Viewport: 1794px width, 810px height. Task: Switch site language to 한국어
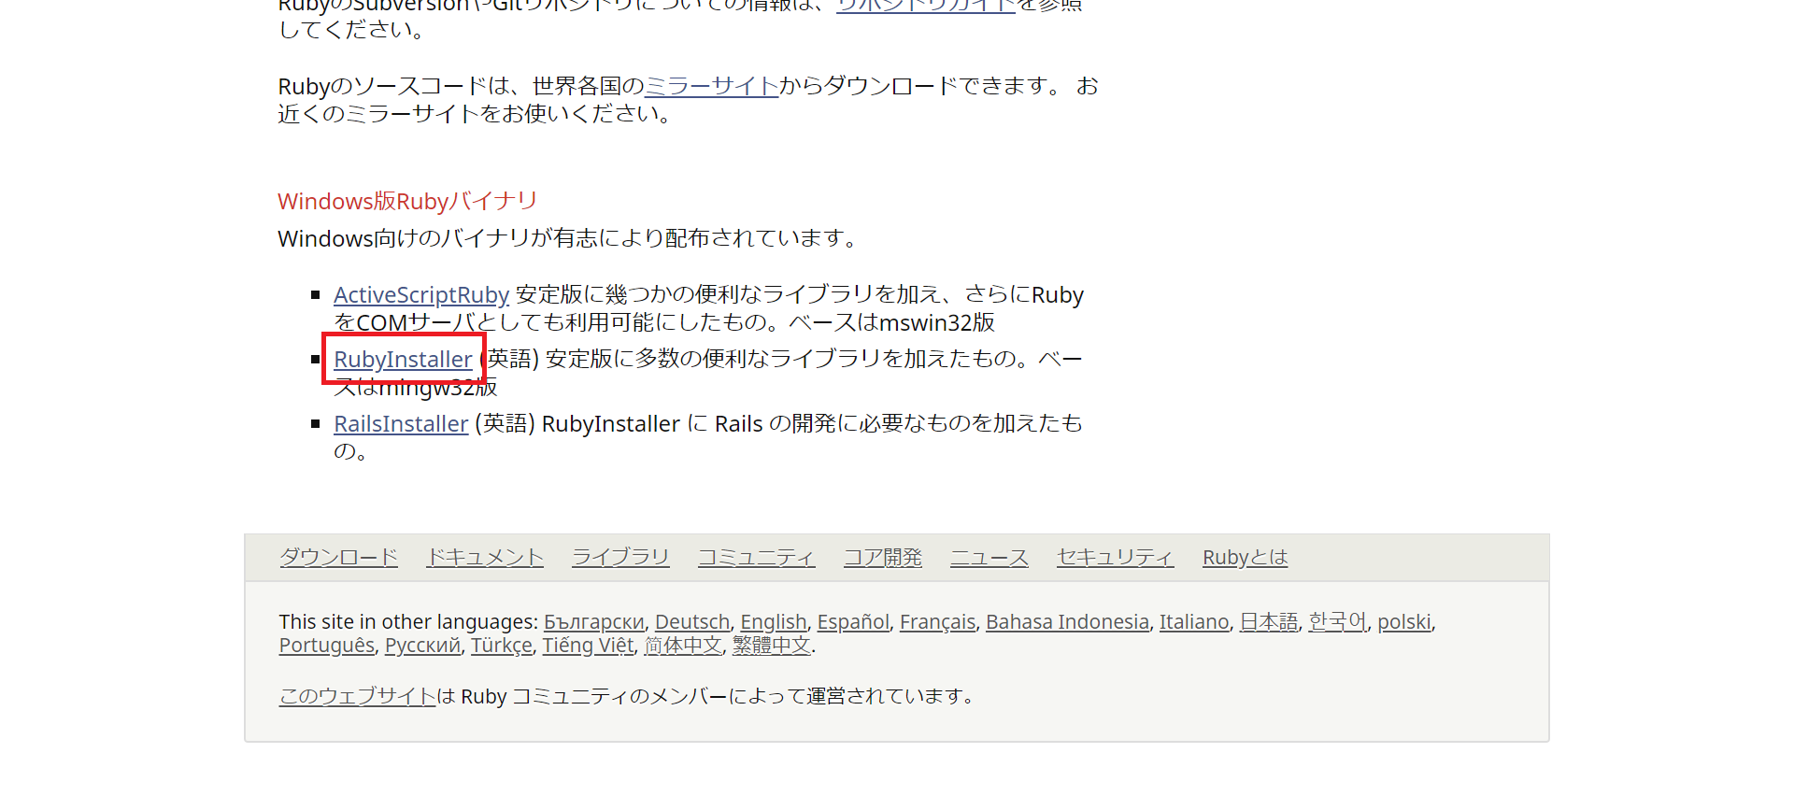point(1338,622)
